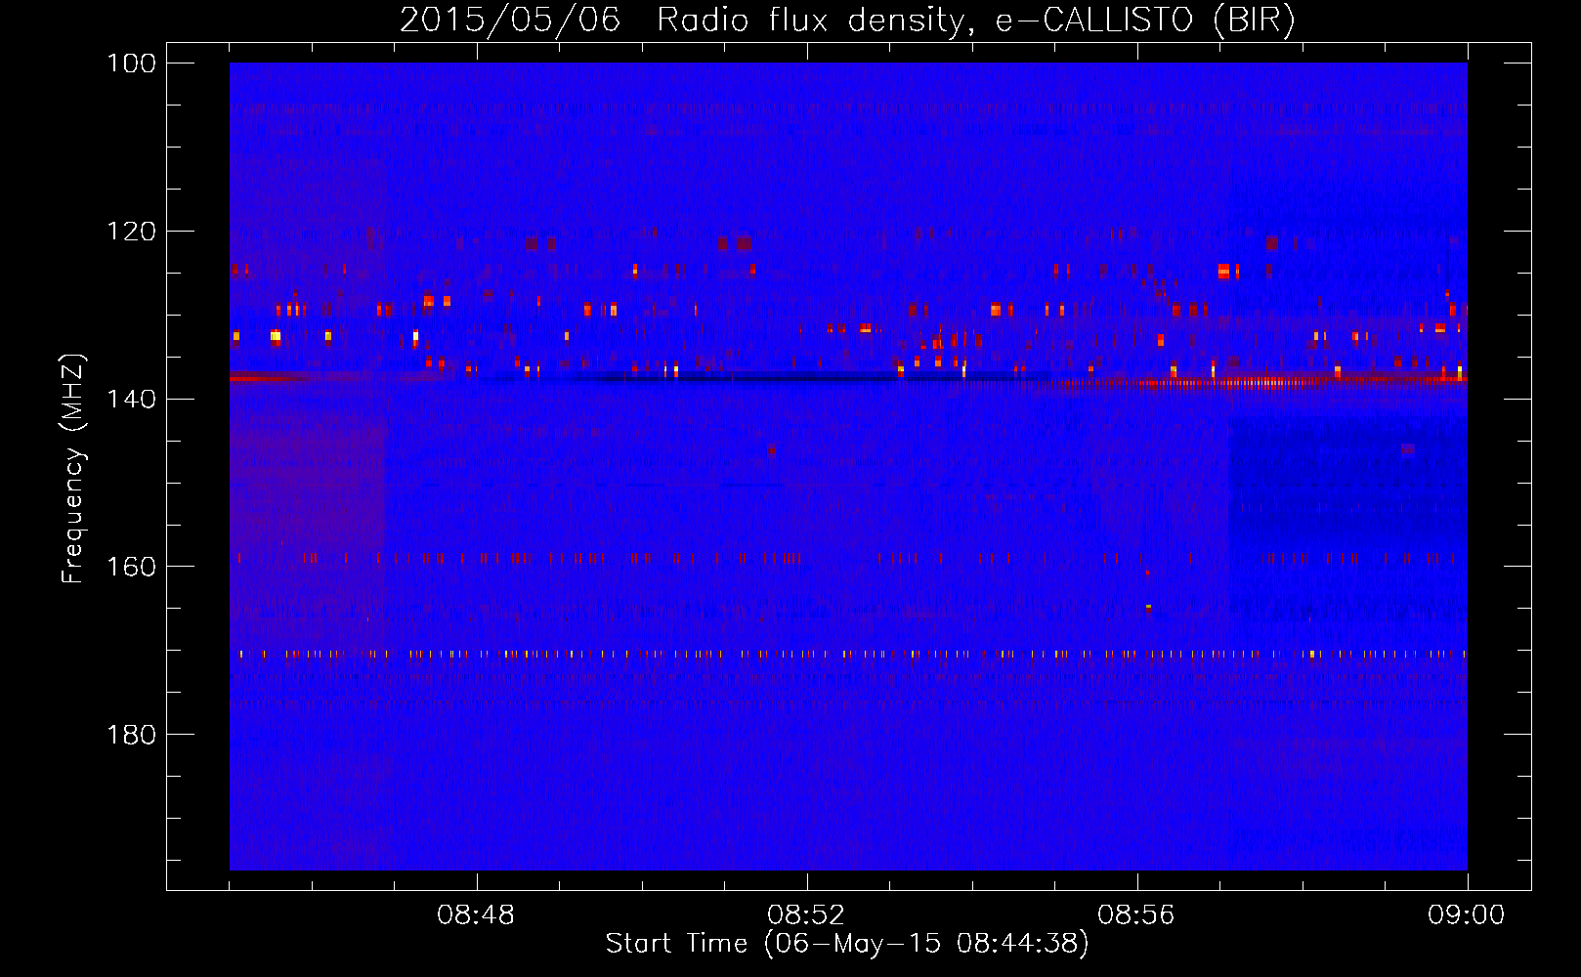Click the 120 frequency tick label
Screen dimensions: 1581x977
click(130, 232)
